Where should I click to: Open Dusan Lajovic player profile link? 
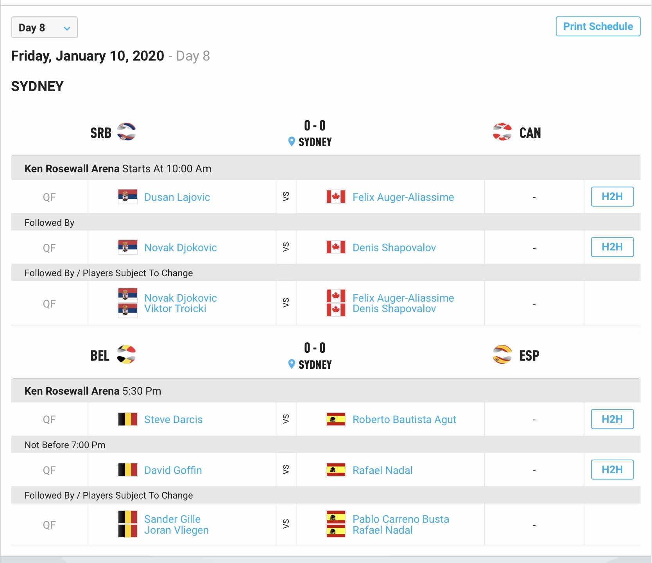(x=177, y=197)
